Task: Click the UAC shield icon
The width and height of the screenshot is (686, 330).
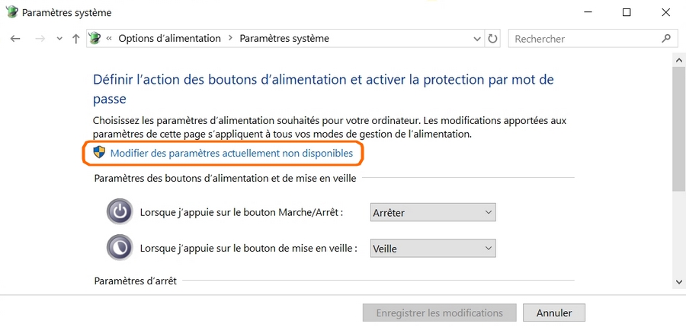Action: [x=99, y=153]
